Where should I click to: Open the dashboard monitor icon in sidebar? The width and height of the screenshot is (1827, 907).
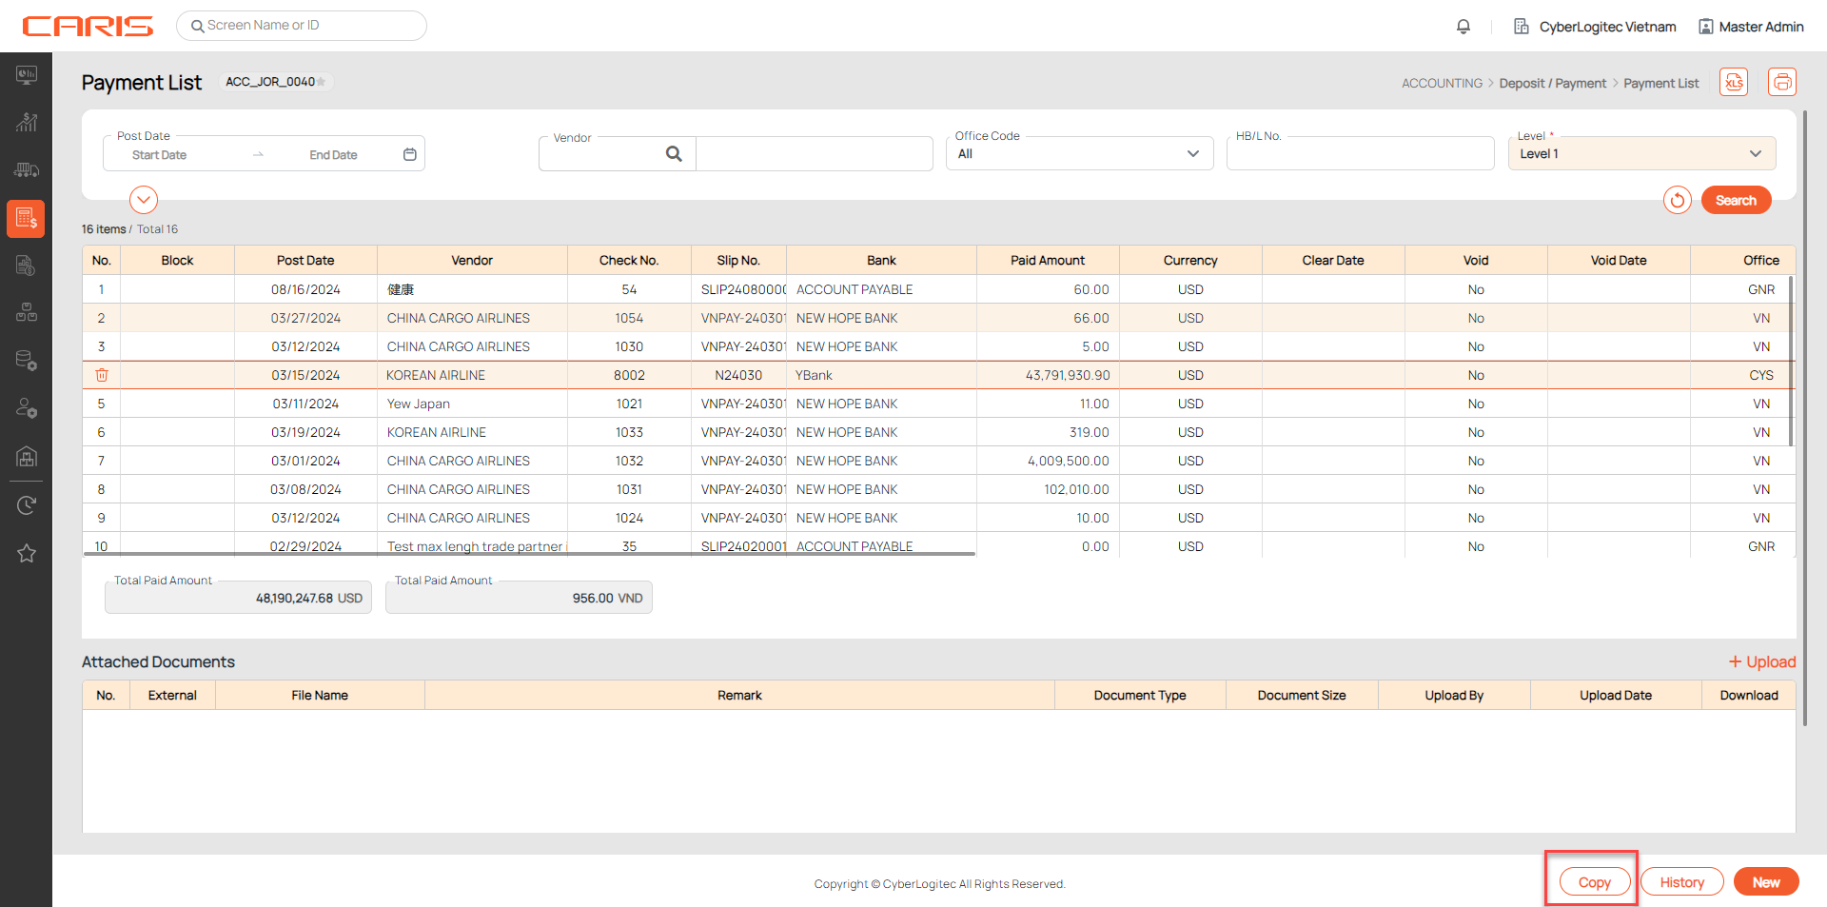point(27,74)
